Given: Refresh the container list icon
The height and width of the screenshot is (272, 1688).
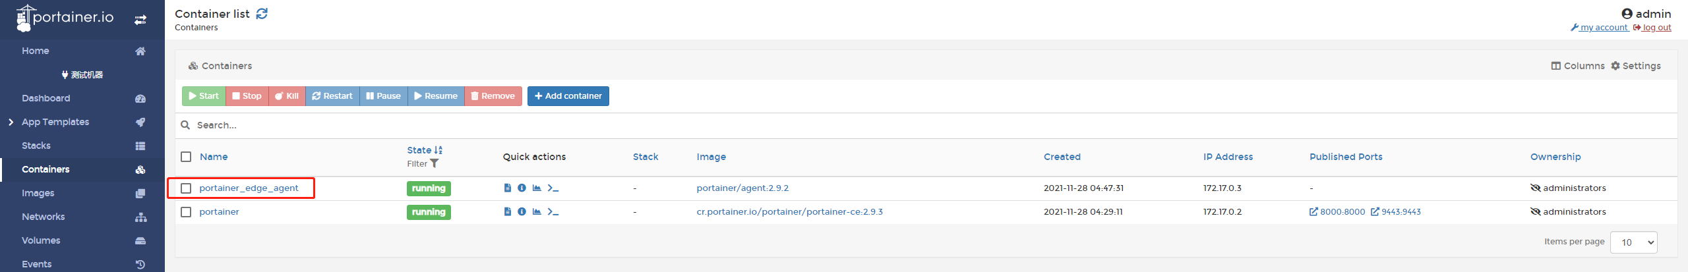Looking at the screenshot, I should [x=262, y=14].
